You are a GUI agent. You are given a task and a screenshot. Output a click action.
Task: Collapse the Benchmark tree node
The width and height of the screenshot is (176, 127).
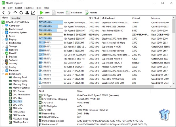3,74
